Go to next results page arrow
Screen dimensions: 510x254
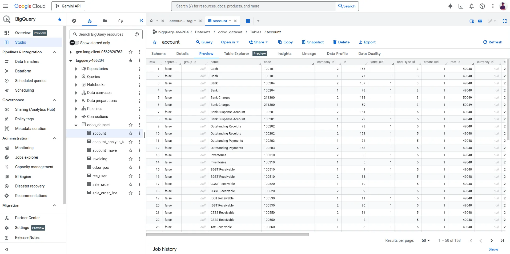pyautogui.click(x=491, y=241)
